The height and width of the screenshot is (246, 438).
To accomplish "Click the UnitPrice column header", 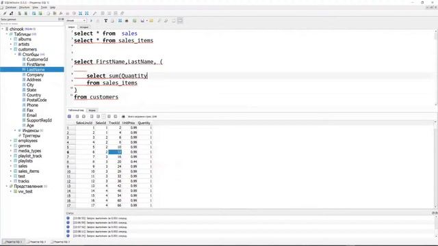I will (x=129, y=123).
